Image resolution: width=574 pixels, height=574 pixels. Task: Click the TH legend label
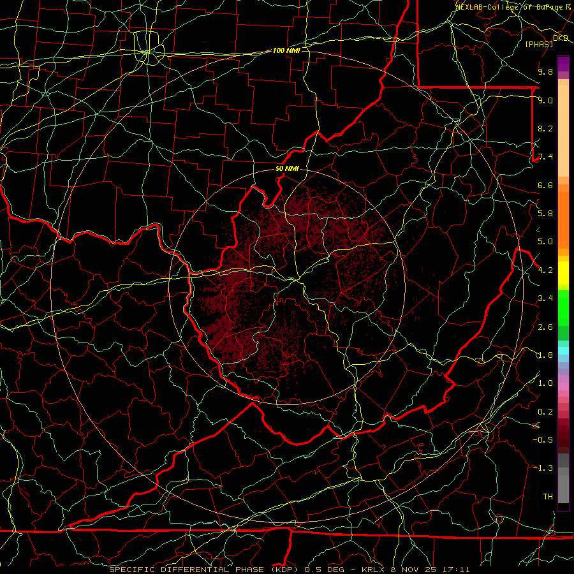[x=548, y=497]
